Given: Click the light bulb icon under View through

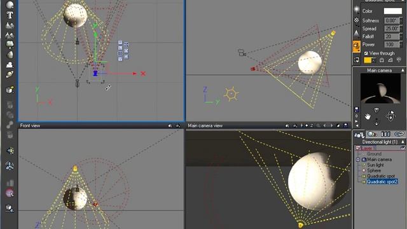Looking at the screenshot, I should pyautogui.click(x=399, y=60).
